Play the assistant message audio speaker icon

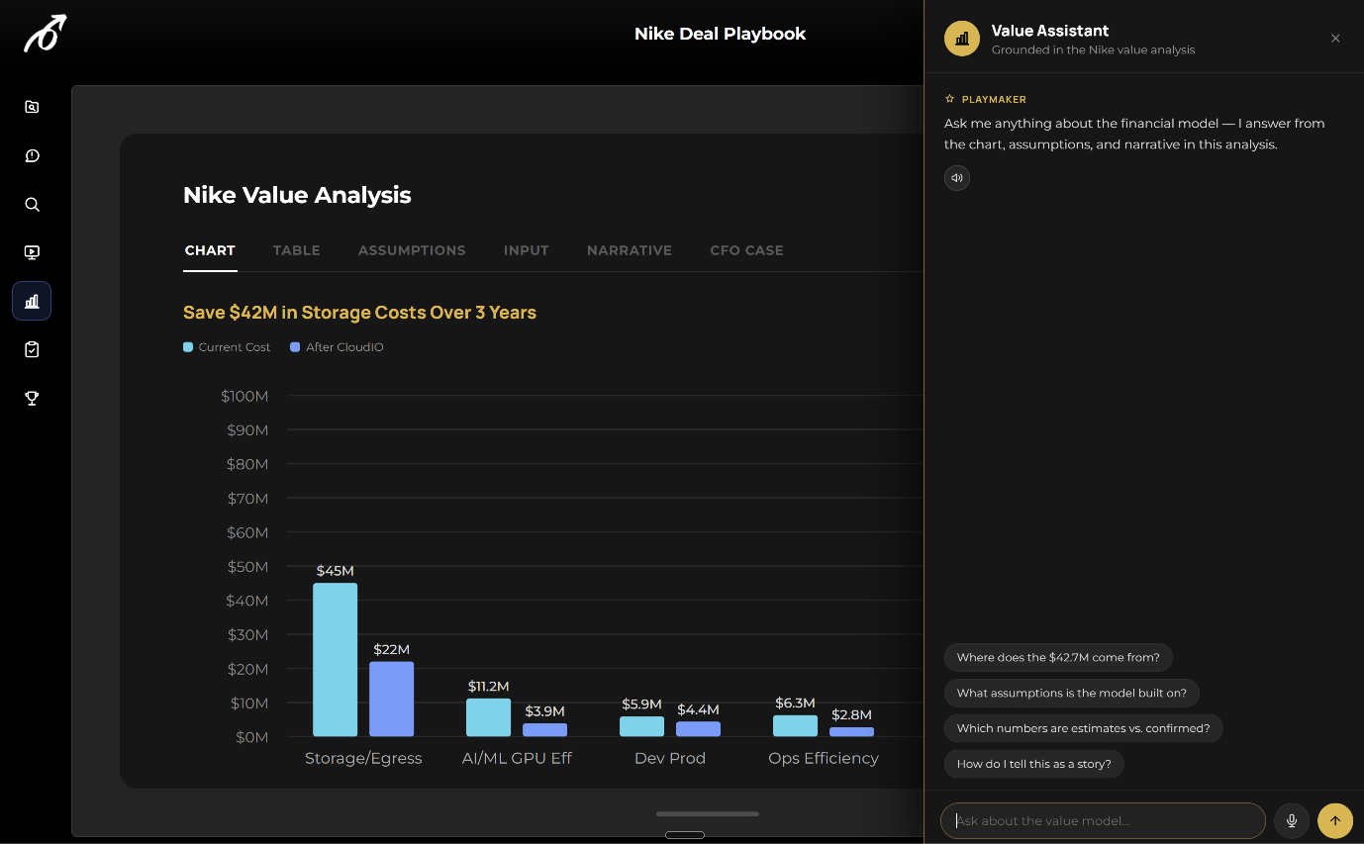coord(956,178)
